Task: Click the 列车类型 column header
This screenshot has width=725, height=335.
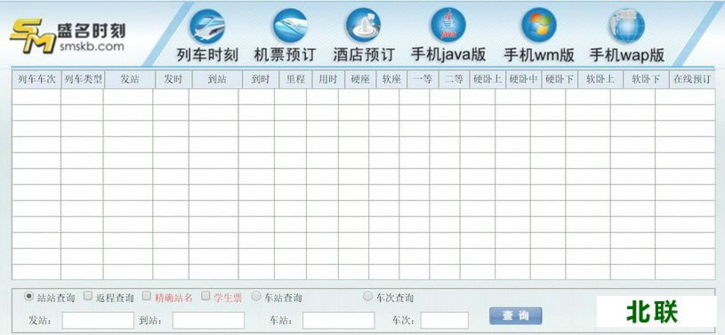Action: pyautogui.click(x=83, y=79)
